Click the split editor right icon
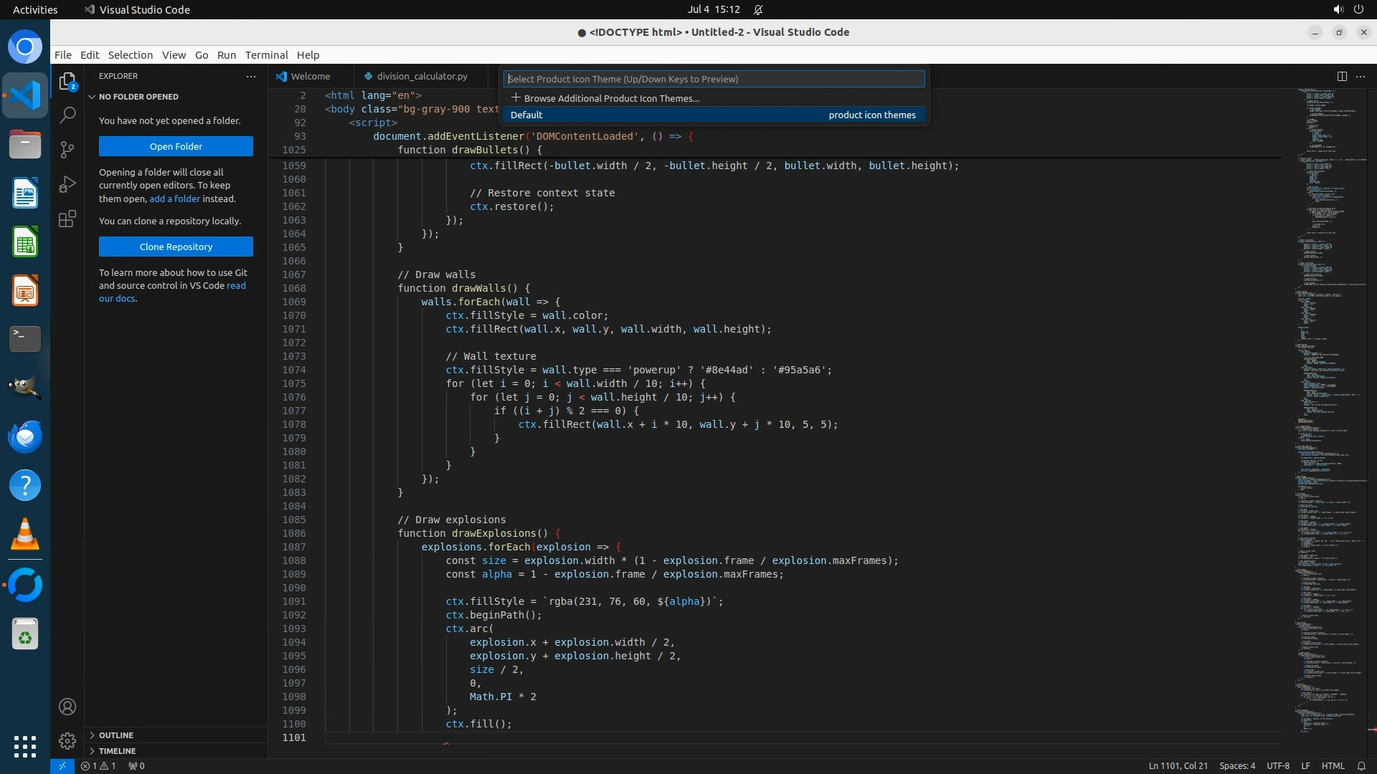The image size is (1377, 774). click(1341, 76)
